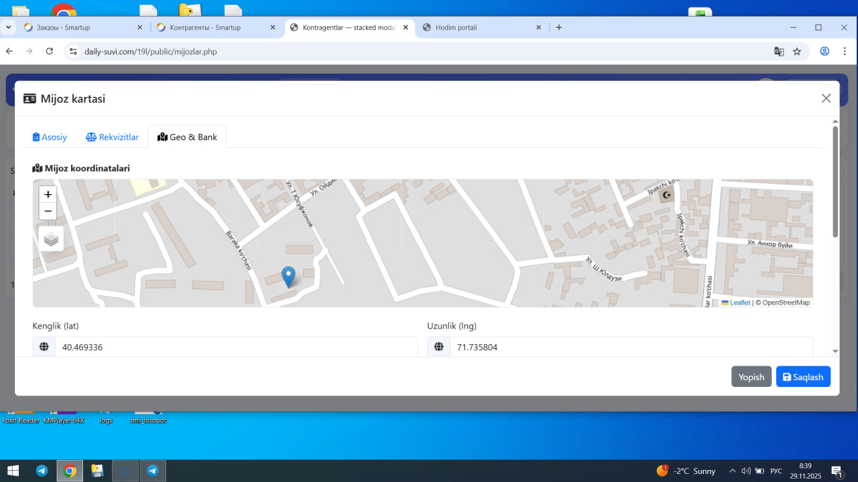Zoom out on the map

48,212
